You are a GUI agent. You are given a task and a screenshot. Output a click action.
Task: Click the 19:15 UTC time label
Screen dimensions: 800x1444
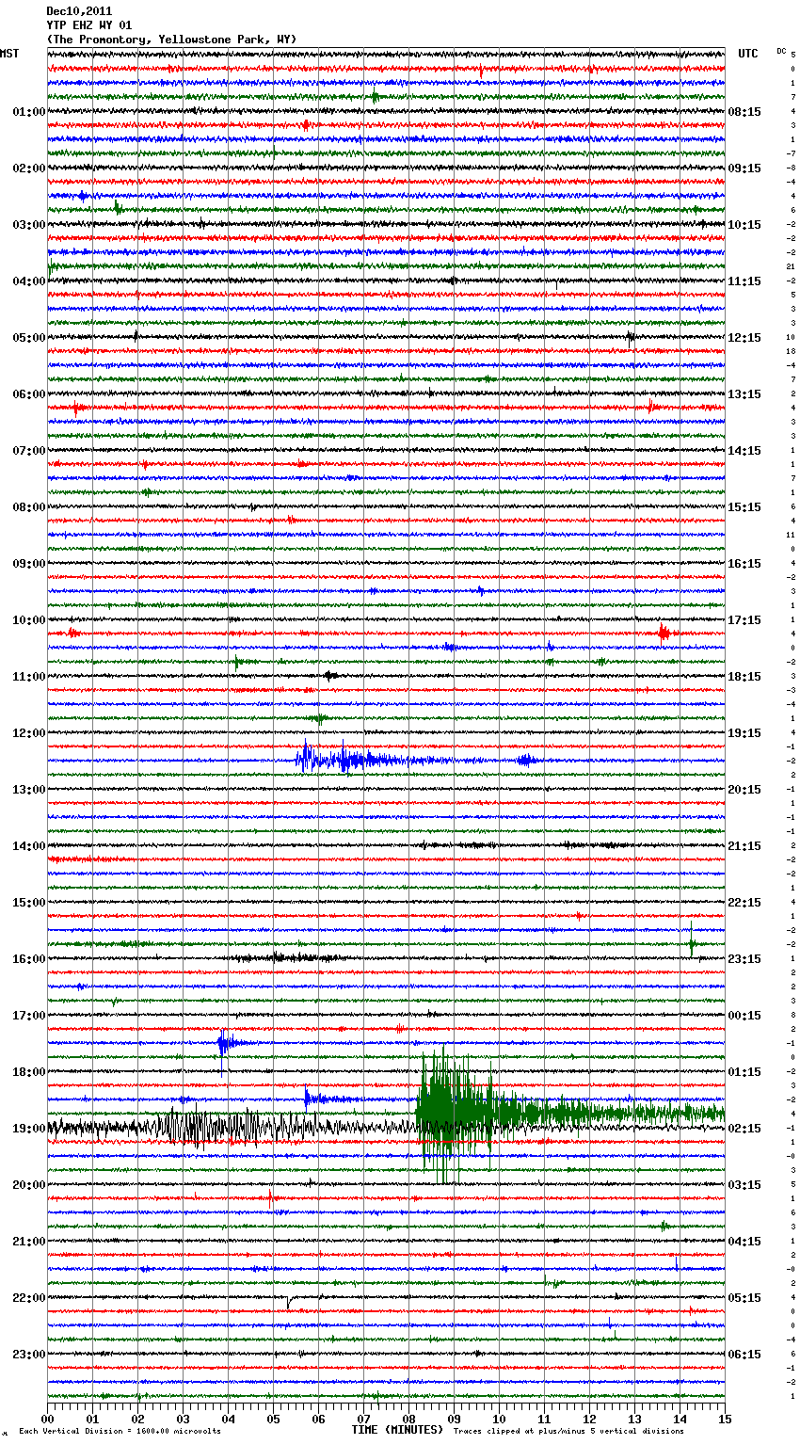744,733
